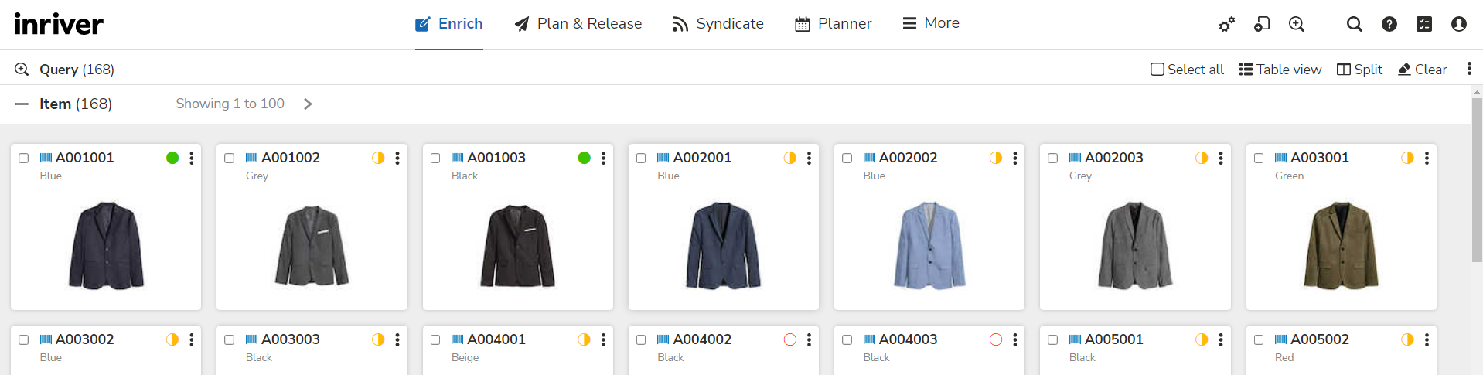The width and height of the screenshot is (1483, 375).
Task: Open three-dot menu on A002002 card
Action: 1015,158
